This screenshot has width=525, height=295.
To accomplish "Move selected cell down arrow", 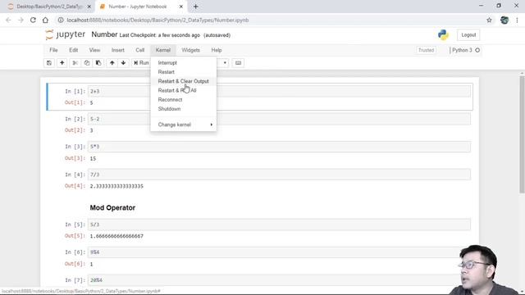I will [x=123, y=63].
